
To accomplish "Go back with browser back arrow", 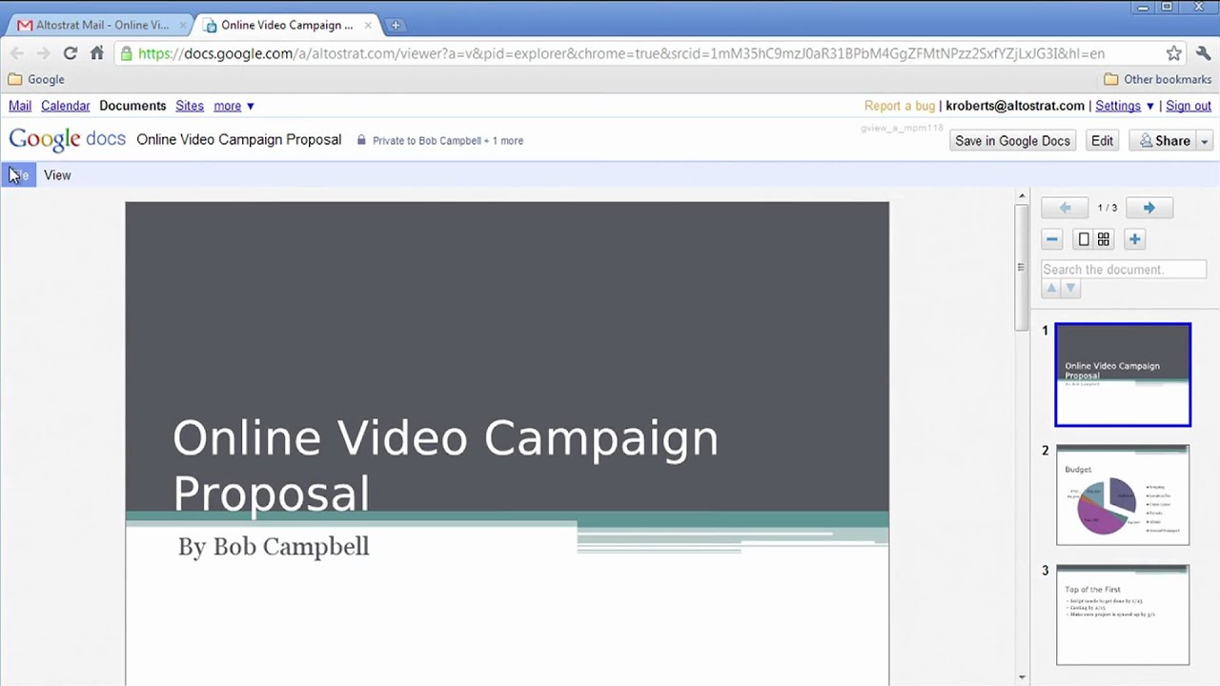I will point(17,53).
